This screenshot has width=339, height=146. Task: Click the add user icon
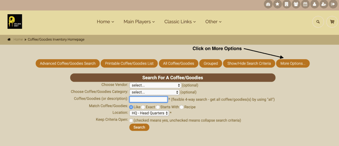click(x=324, y=4)
